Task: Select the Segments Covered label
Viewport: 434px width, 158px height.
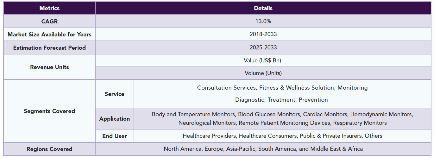Action: pyautogui.click(x=49, y=111)
